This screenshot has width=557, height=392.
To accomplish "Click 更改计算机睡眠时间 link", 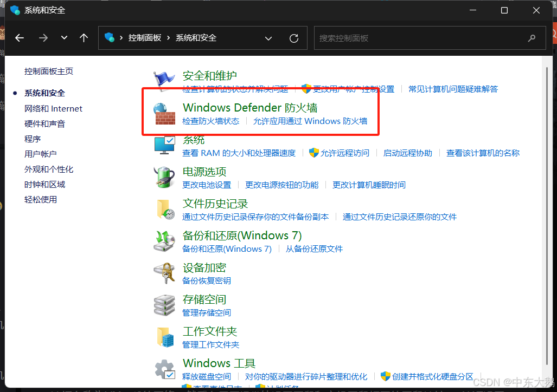I will pyautogui.click(x=369, y=185).
